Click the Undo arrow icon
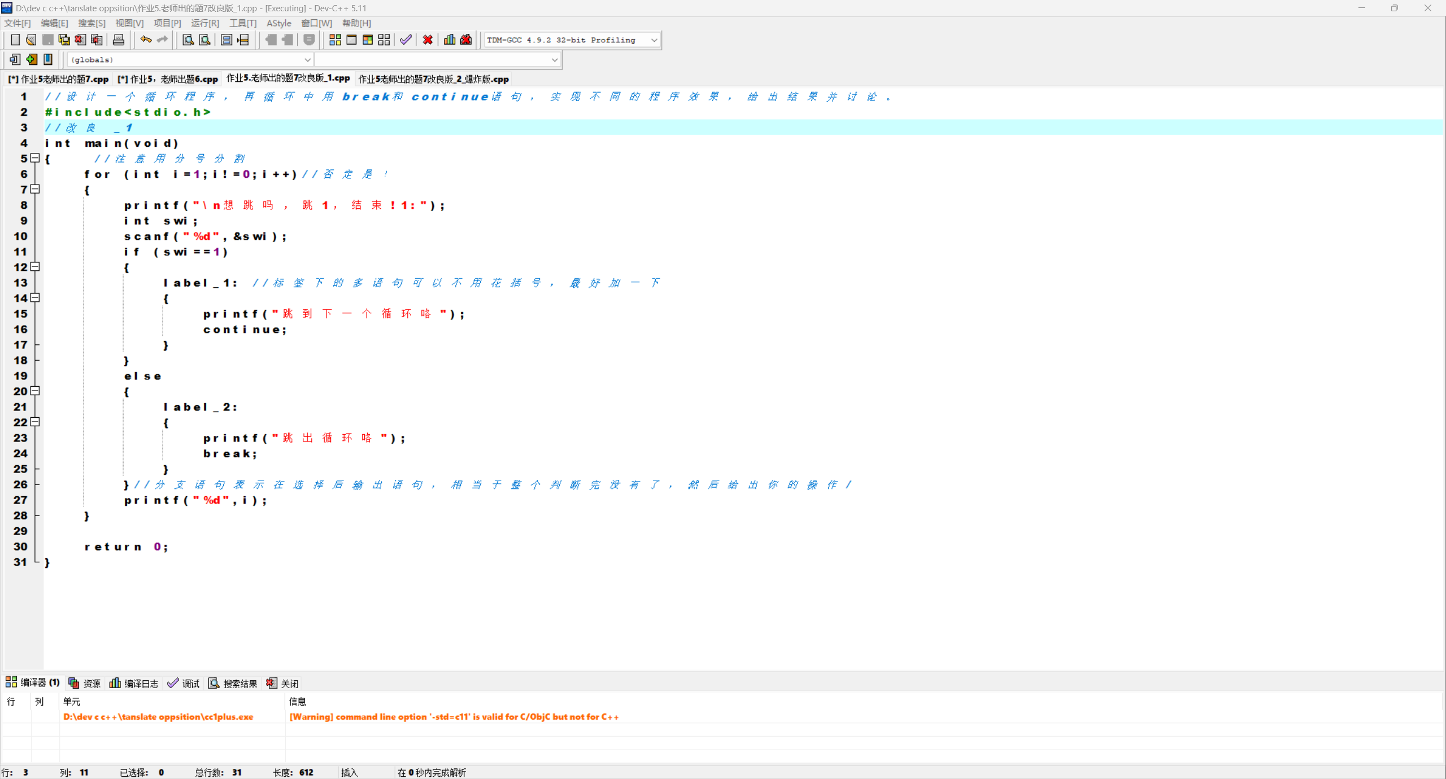The image size is (1446, 779). pyautogui.click(x=146, y=40)
